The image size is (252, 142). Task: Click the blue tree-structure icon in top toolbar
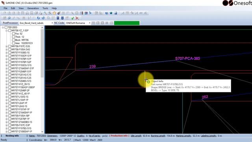(90, 13)
